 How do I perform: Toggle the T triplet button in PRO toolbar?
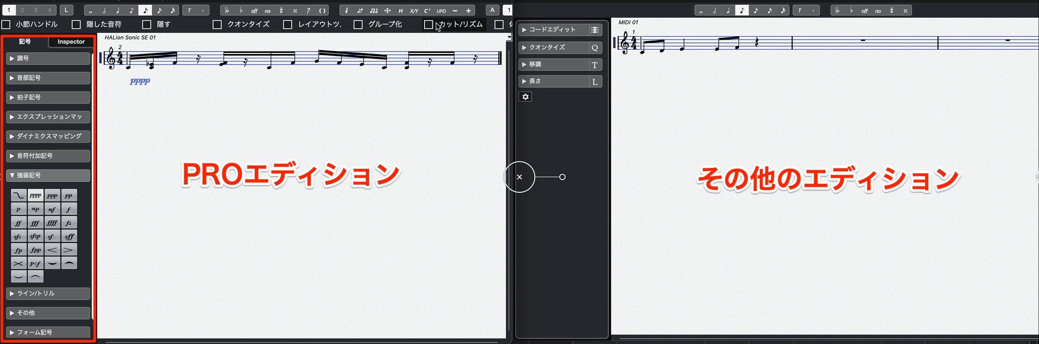tap(189, 10)
